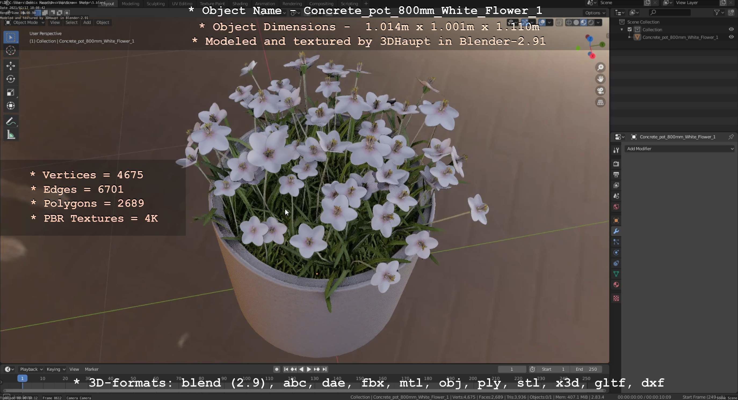The height and width of the screenshot is (400, 738).
Task: Click the pan view hand icon
Action: (x=600, y=79)
